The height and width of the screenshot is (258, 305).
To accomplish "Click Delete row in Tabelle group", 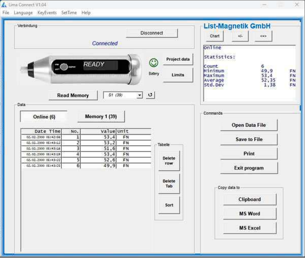I will (169, 161).
